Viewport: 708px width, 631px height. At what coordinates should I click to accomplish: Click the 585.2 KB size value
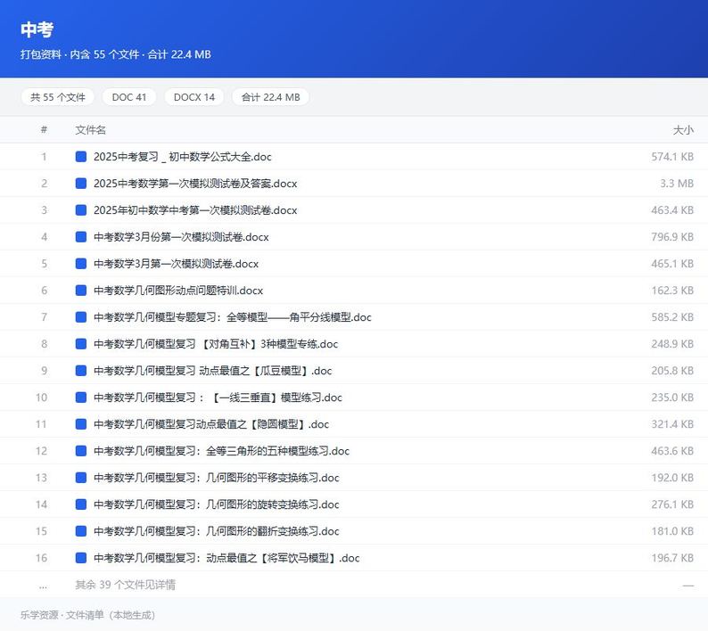pos(672,317)
